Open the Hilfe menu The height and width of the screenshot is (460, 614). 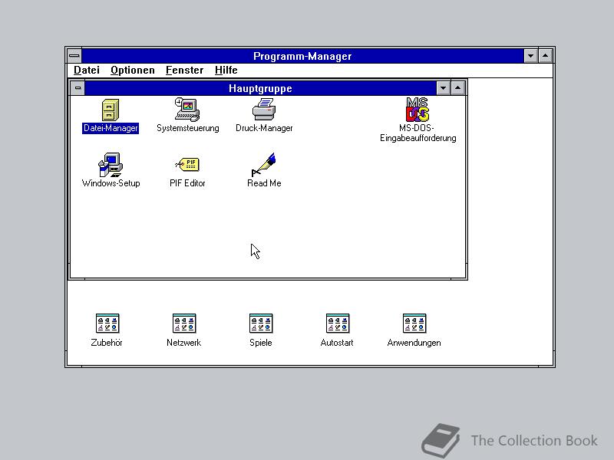[226, 70]
